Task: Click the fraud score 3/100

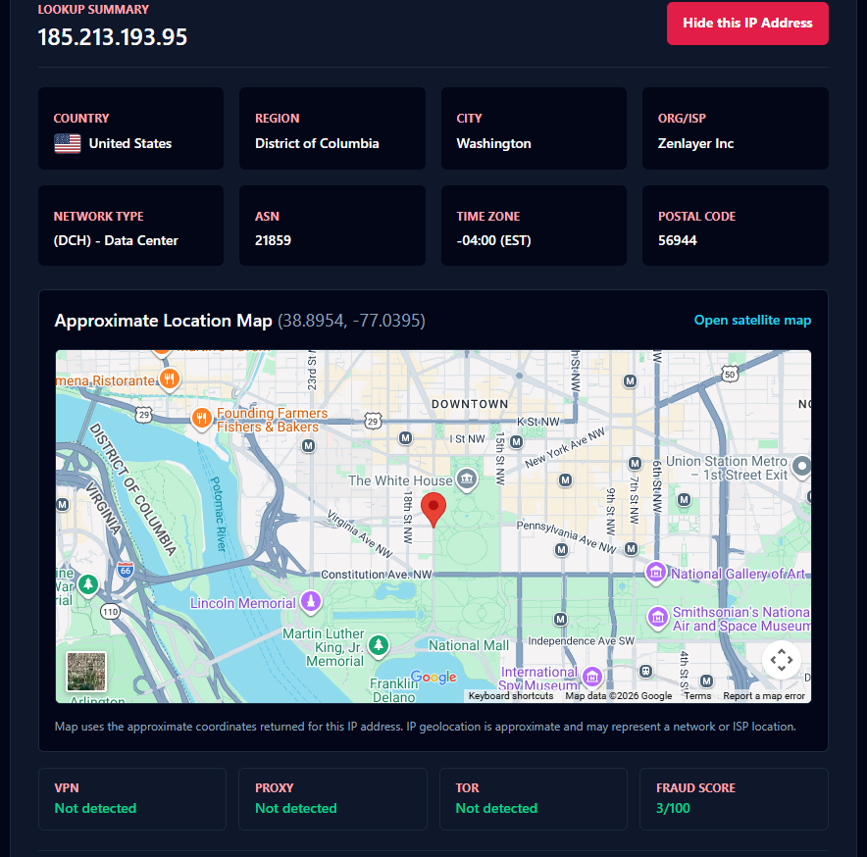Action: click(673, 808)
